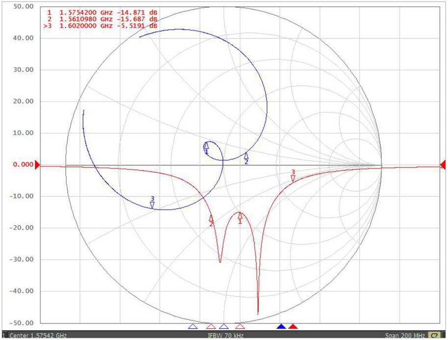Edit the Span 200 MHz value

(405, 336)
